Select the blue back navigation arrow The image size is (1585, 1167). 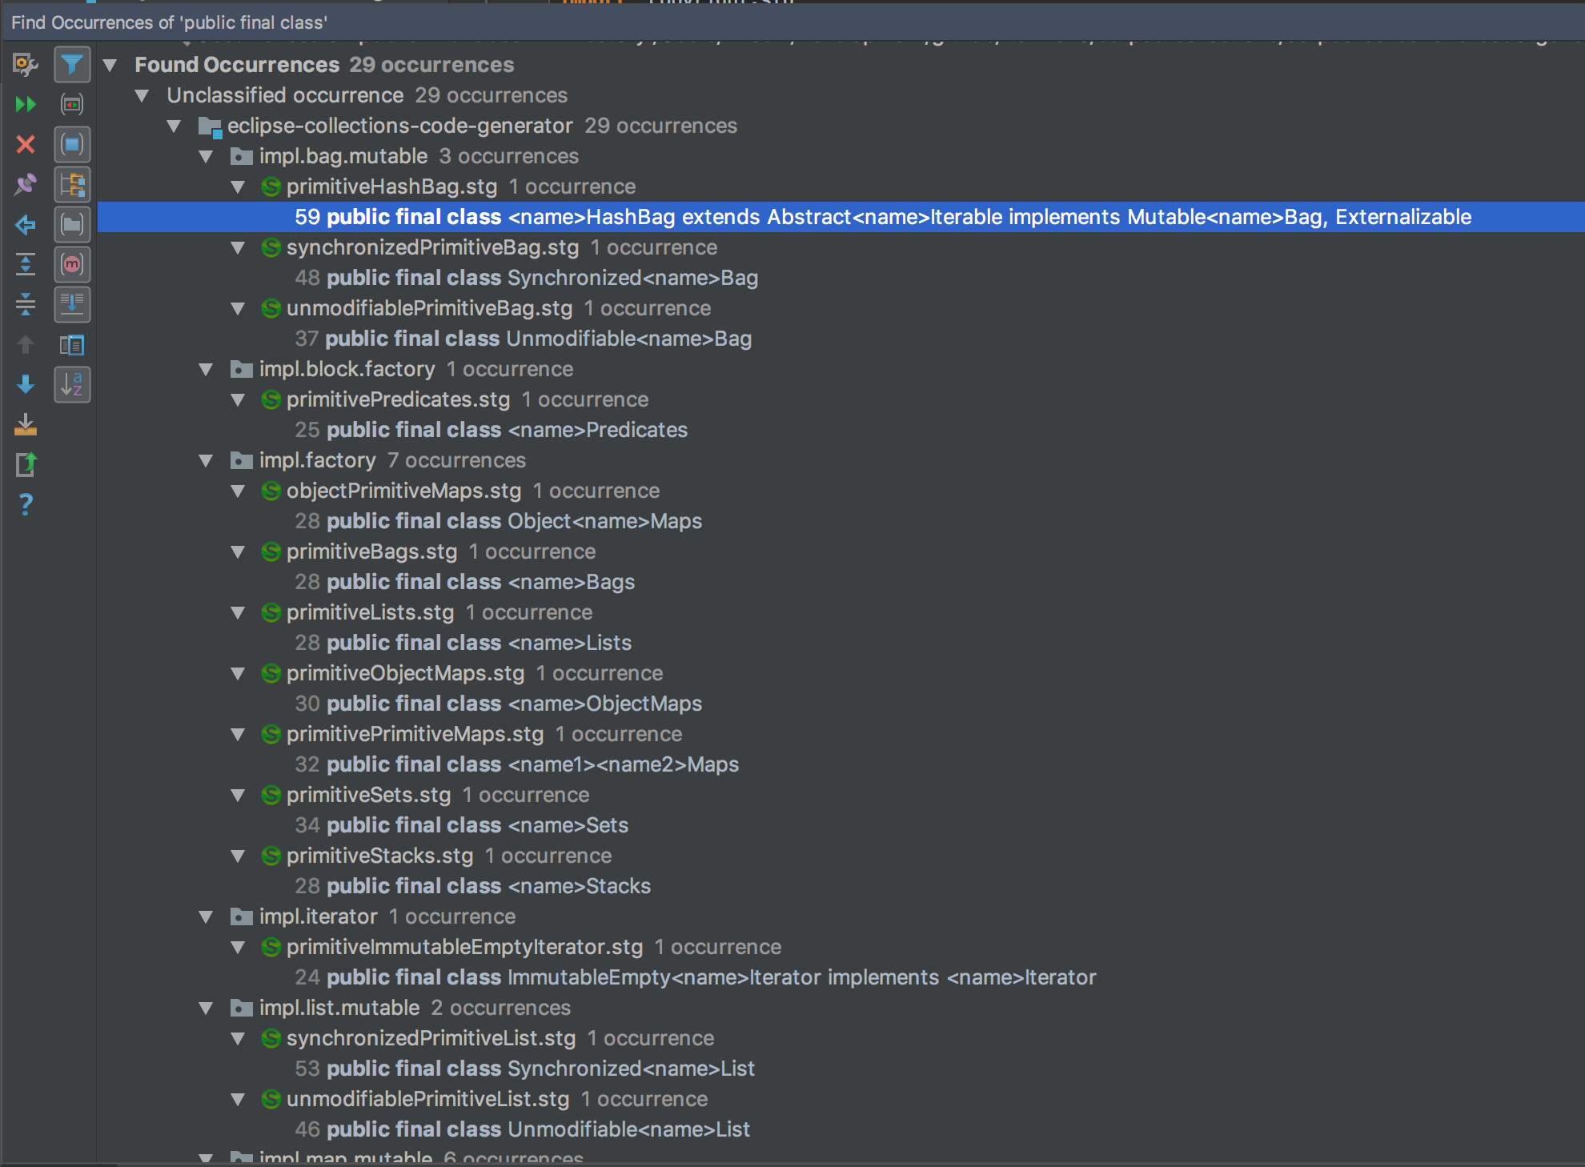point(26,225)
